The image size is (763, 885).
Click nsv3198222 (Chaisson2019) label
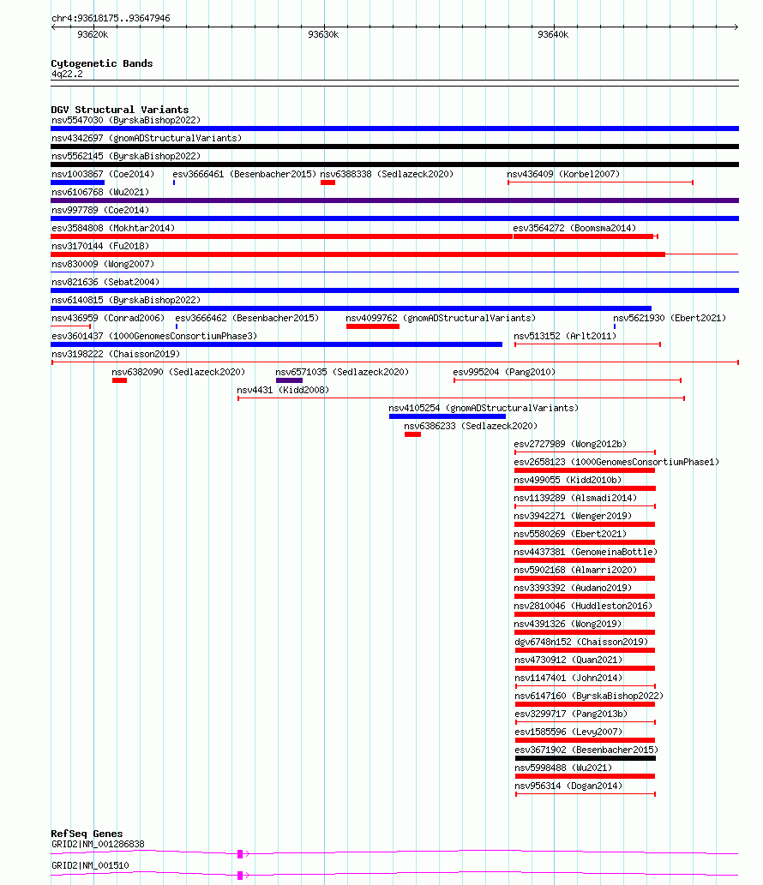[x=116, y=355]
